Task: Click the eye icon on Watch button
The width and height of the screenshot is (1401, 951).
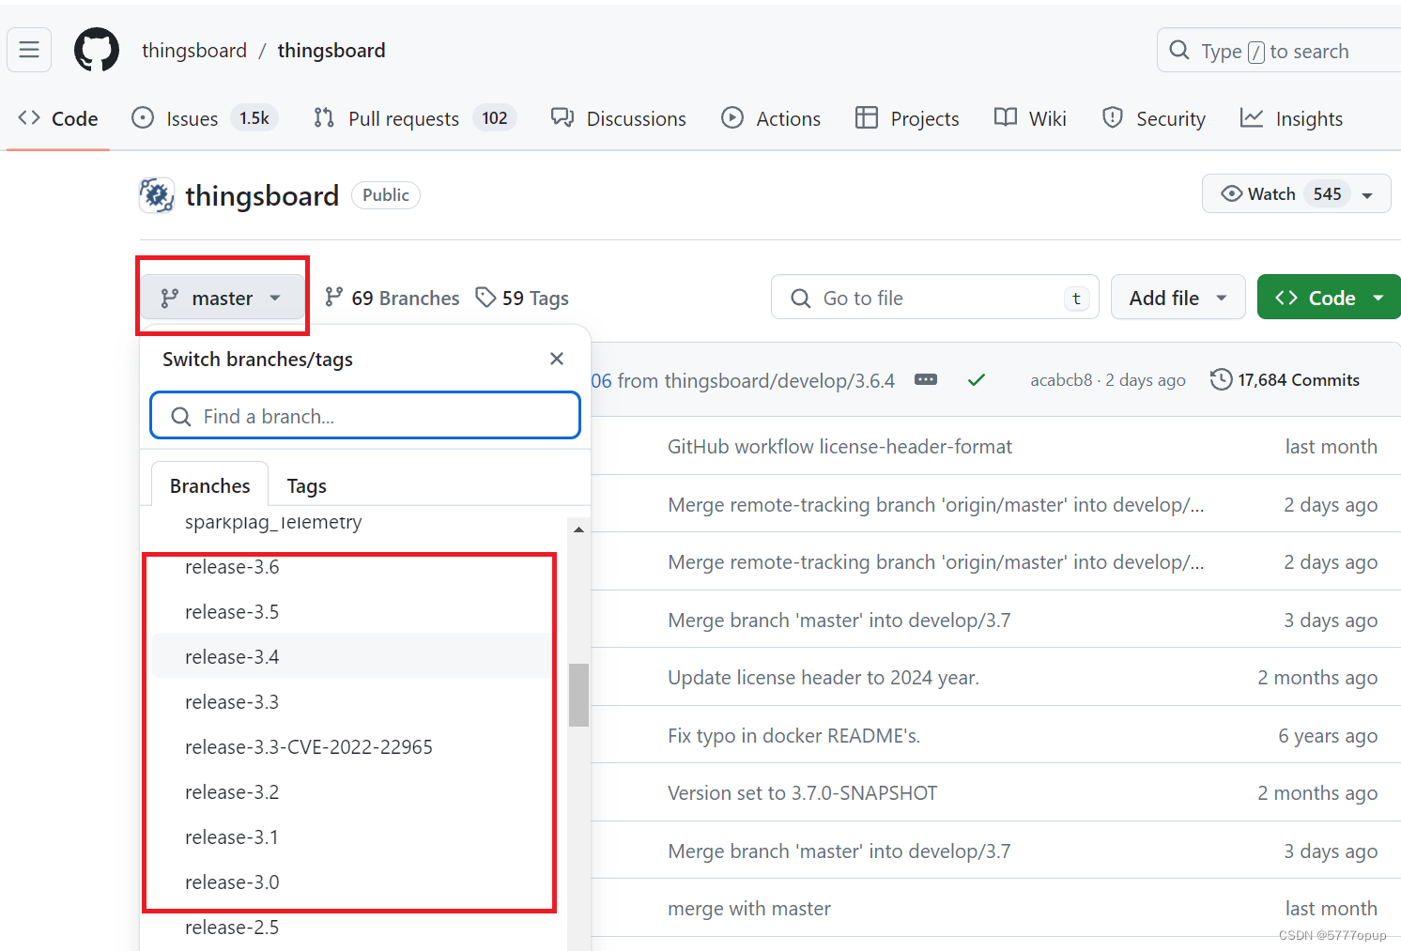Action: 1231,193
